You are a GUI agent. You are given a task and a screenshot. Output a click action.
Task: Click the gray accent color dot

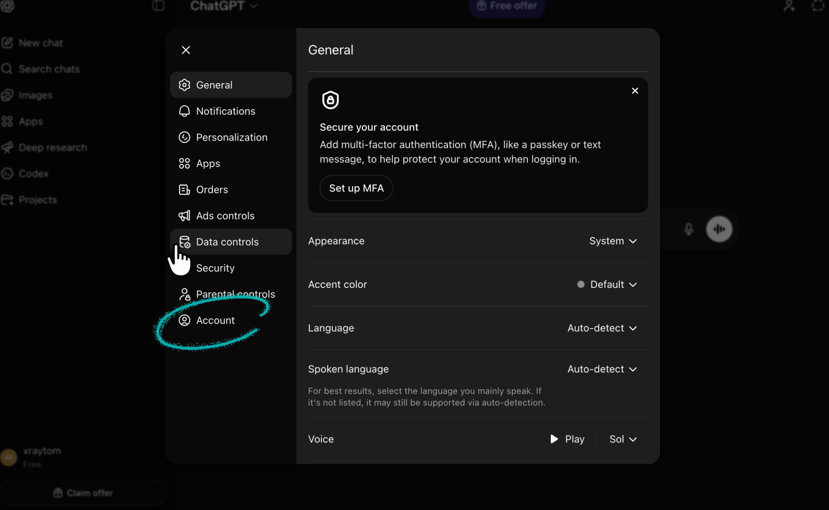click(x=581, y=284)
